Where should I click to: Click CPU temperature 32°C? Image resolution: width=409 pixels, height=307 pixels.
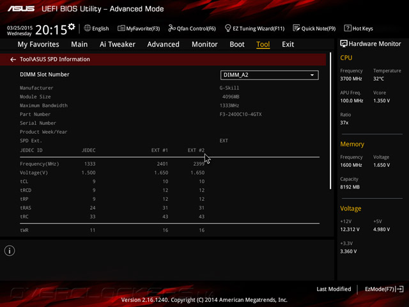(x=378, y=79)
